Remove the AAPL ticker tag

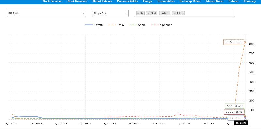tap(161, 13)
